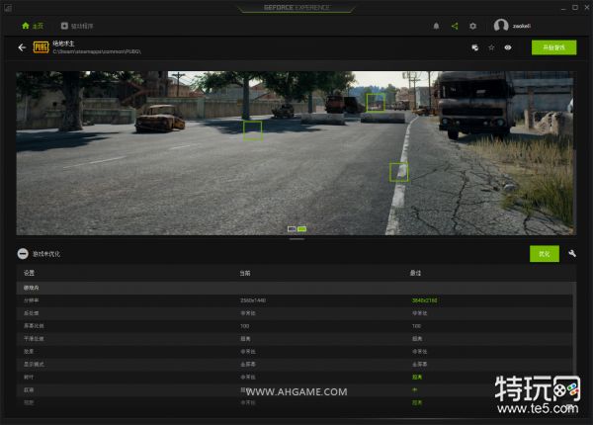The image size is (593, 425).
Task: Open the Home tab
Action: (33, 26)
